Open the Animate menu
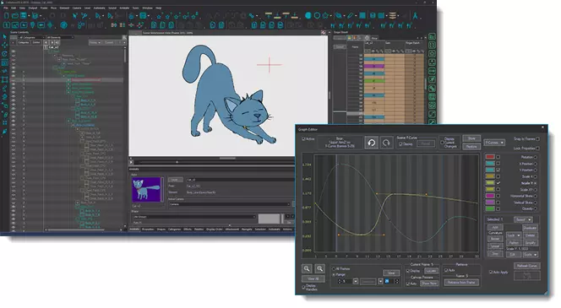The height and width of the screenshot is (308, 561). point(124,8)
